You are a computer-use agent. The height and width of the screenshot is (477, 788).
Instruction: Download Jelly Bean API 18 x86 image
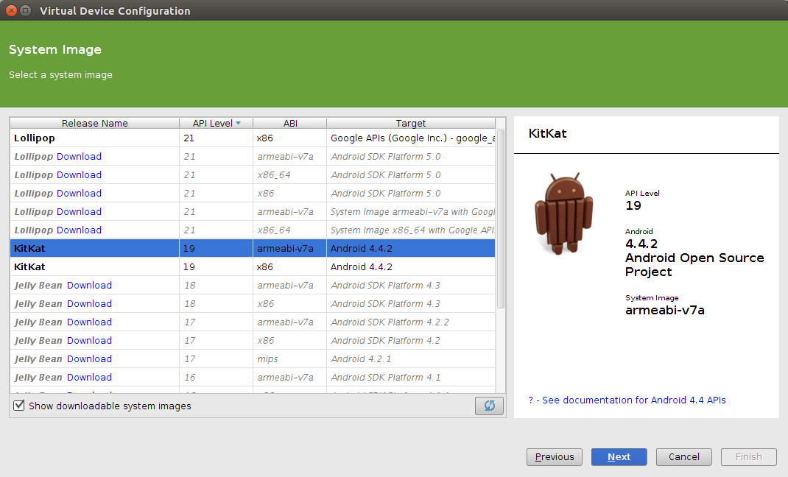coord(89,304)
